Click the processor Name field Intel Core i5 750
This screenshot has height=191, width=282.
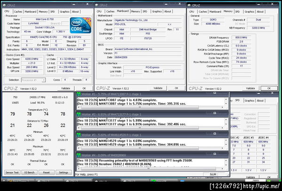[x=45, y=19]
